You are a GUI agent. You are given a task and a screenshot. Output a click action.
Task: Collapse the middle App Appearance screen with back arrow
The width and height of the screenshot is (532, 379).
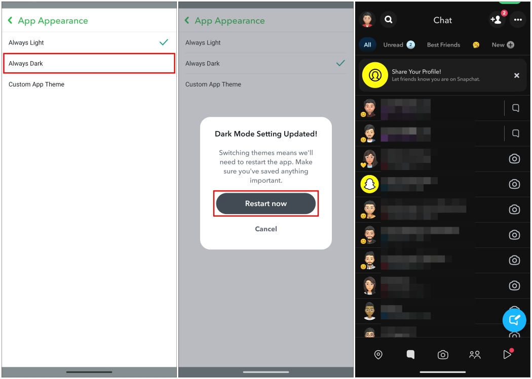[187, 21]
